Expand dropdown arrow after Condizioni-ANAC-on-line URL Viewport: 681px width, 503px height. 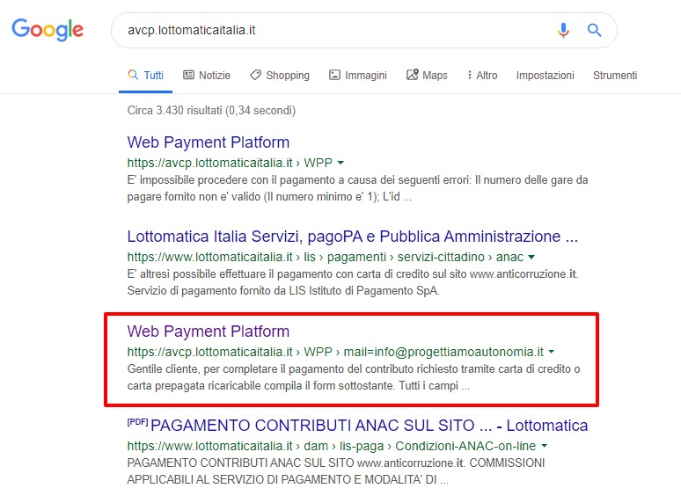(x=545, y=446)
